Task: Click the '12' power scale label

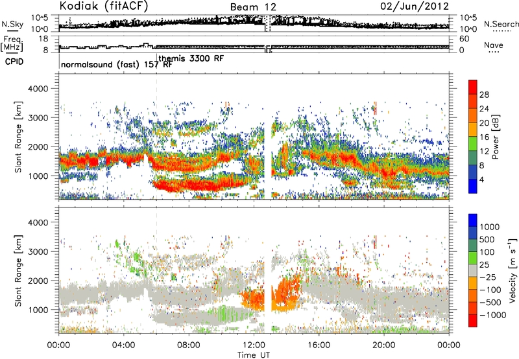Action: (484, 152)
